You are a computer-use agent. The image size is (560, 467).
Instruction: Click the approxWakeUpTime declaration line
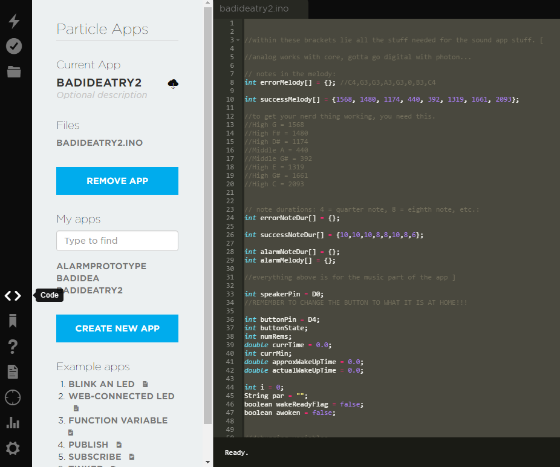(x=304, y=362)
